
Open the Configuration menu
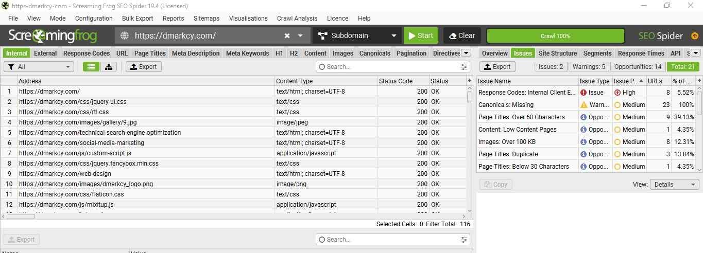pyautogui.click(x=94, y=18)
